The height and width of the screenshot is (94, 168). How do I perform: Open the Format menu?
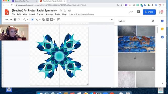pyautogui.click(x=40, y=14)
